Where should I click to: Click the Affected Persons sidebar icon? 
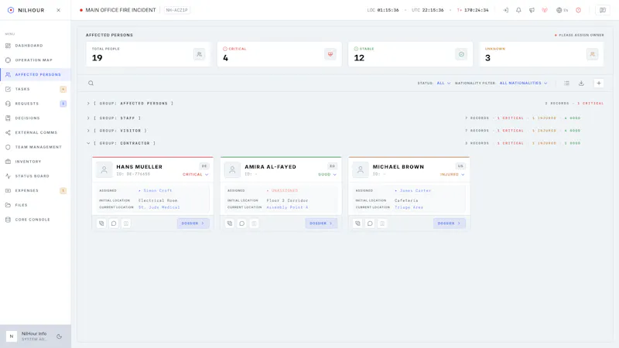pos(8,74)
